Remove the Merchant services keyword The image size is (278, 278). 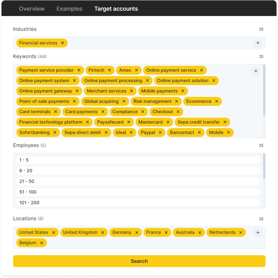(x=131, y=91)
